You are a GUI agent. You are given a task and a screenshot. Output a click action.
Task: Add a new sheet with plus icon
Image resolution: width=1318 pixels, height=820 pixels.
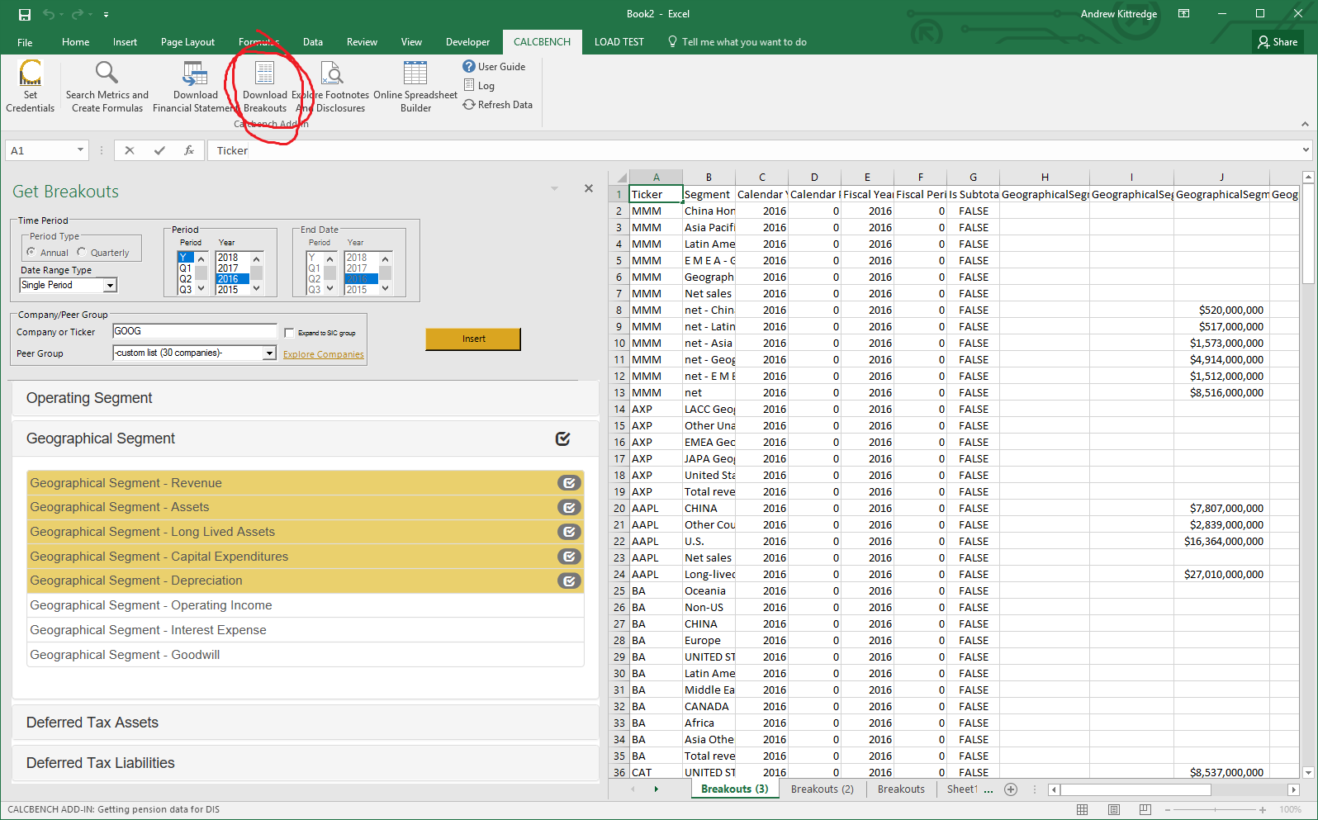(x=1011, y=789)
